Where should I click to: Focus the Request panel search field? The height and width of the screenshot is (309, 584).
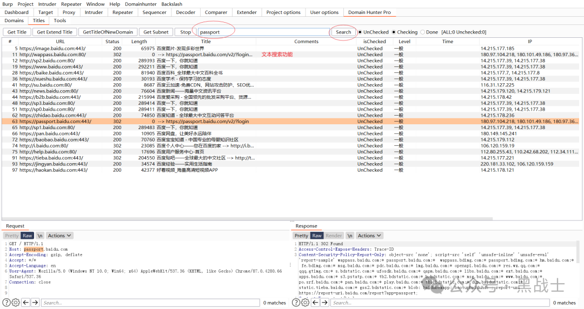[150, 303]
